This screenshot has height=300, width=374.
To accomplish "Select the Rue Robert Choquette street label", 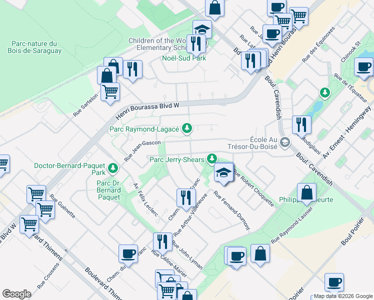I will 254,187.
